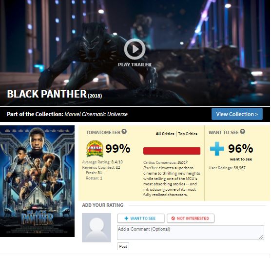This screenshot has height=258, width=271.
Task: Mark the movie as Not Interested
Action: [191, 218]
